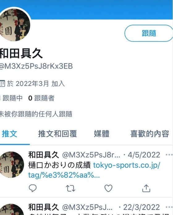Select the 喜歡的內容 tab
This screenshot has width=173, height=215.
coord(150,134)
